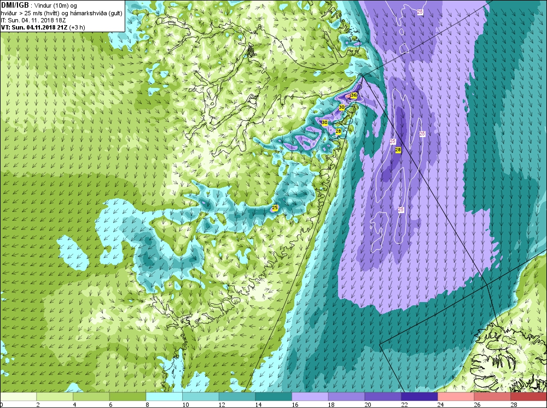Pick the 20–22 m/s dark violet legend swatch

tap(383, 397)
